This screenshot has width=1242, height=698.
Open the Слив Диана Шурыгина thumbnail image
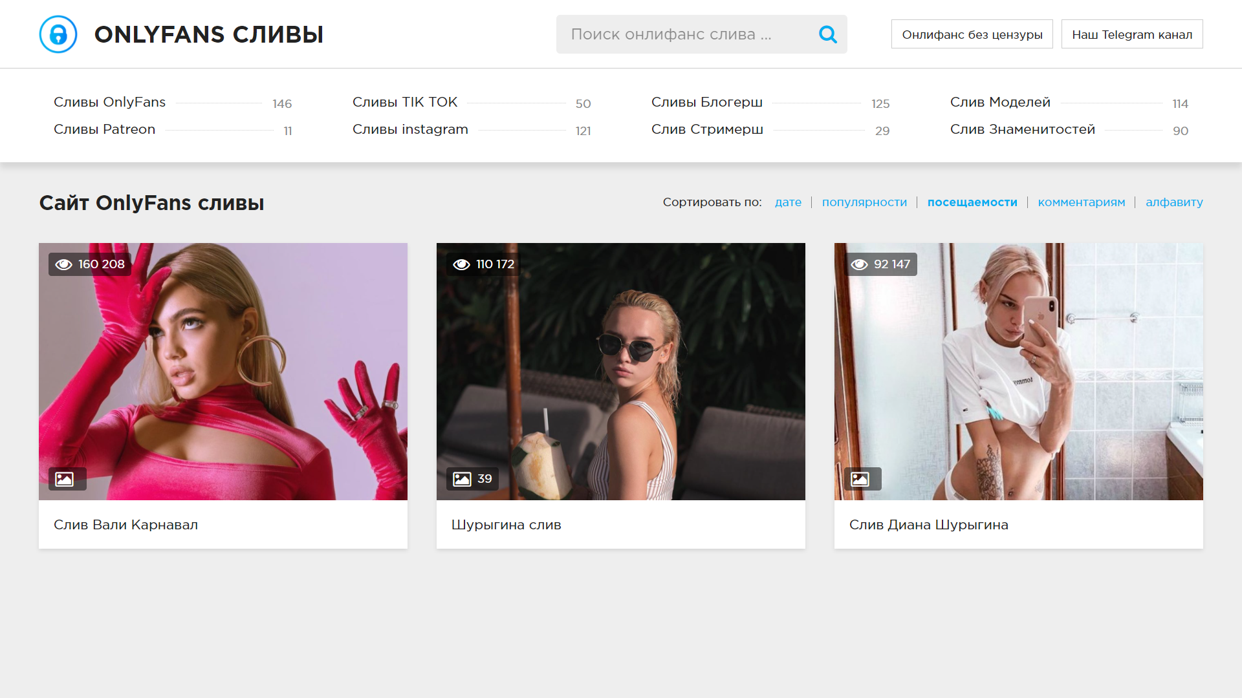click(x=1019, y=372)
